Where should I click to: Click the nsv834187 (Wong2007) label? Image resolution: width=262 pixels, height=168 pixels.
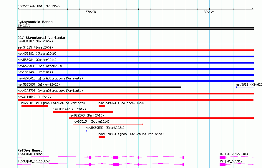pos(35,41)
